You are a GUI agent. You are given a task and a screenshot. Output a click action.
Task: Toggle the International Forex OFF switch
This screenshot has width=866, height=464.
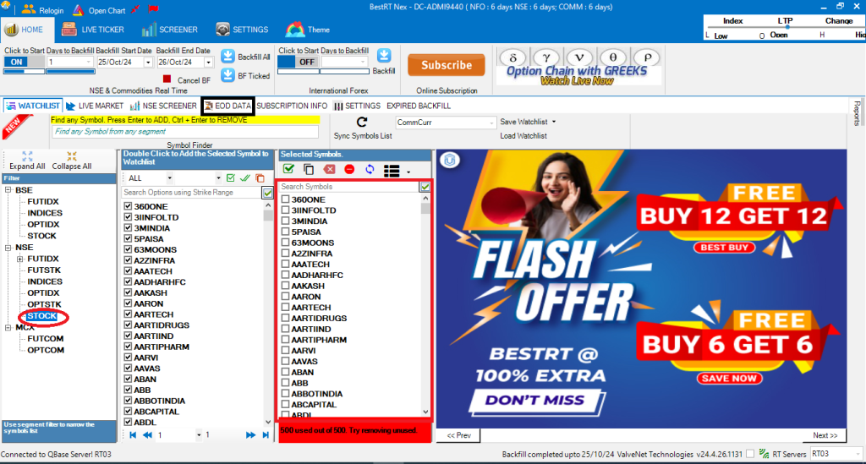pyautogui.click(x=299, y=62)
